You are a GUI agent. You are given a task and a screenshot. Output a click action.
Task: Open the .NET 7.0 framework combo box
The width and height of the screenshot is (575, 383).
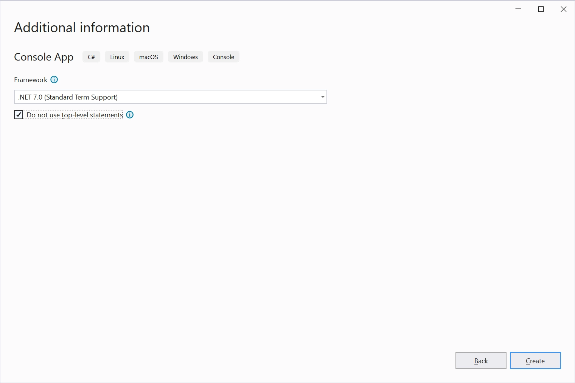pyautogui.click(x=166, y=97)
